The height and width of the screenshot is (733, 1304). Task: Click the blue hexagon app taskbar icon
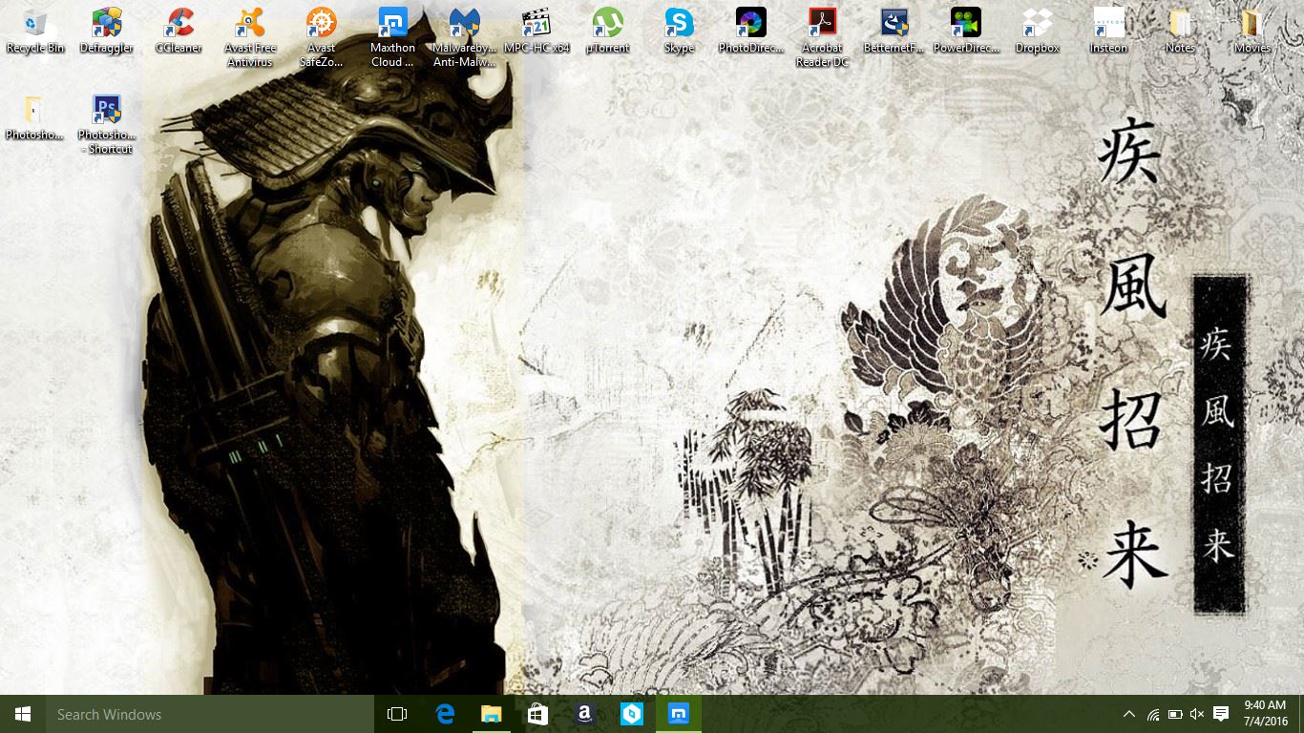point(632,714)
